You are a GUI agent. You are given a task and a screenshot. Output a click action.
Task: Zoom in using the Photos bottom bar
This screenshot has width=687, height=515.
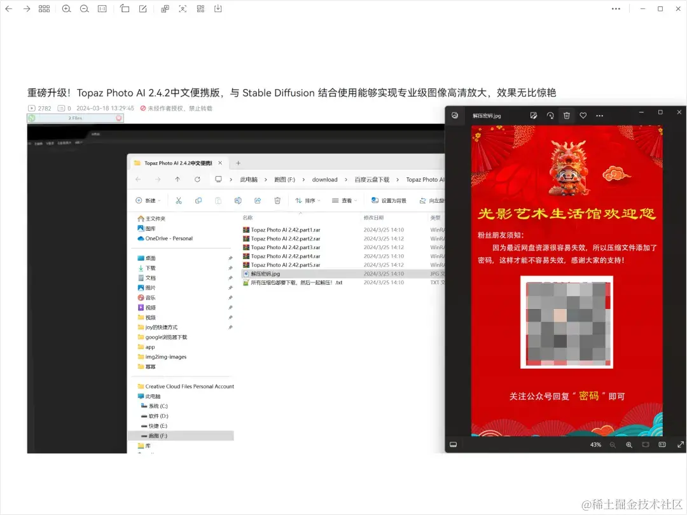pyautogui.click(x=629, y=444)
